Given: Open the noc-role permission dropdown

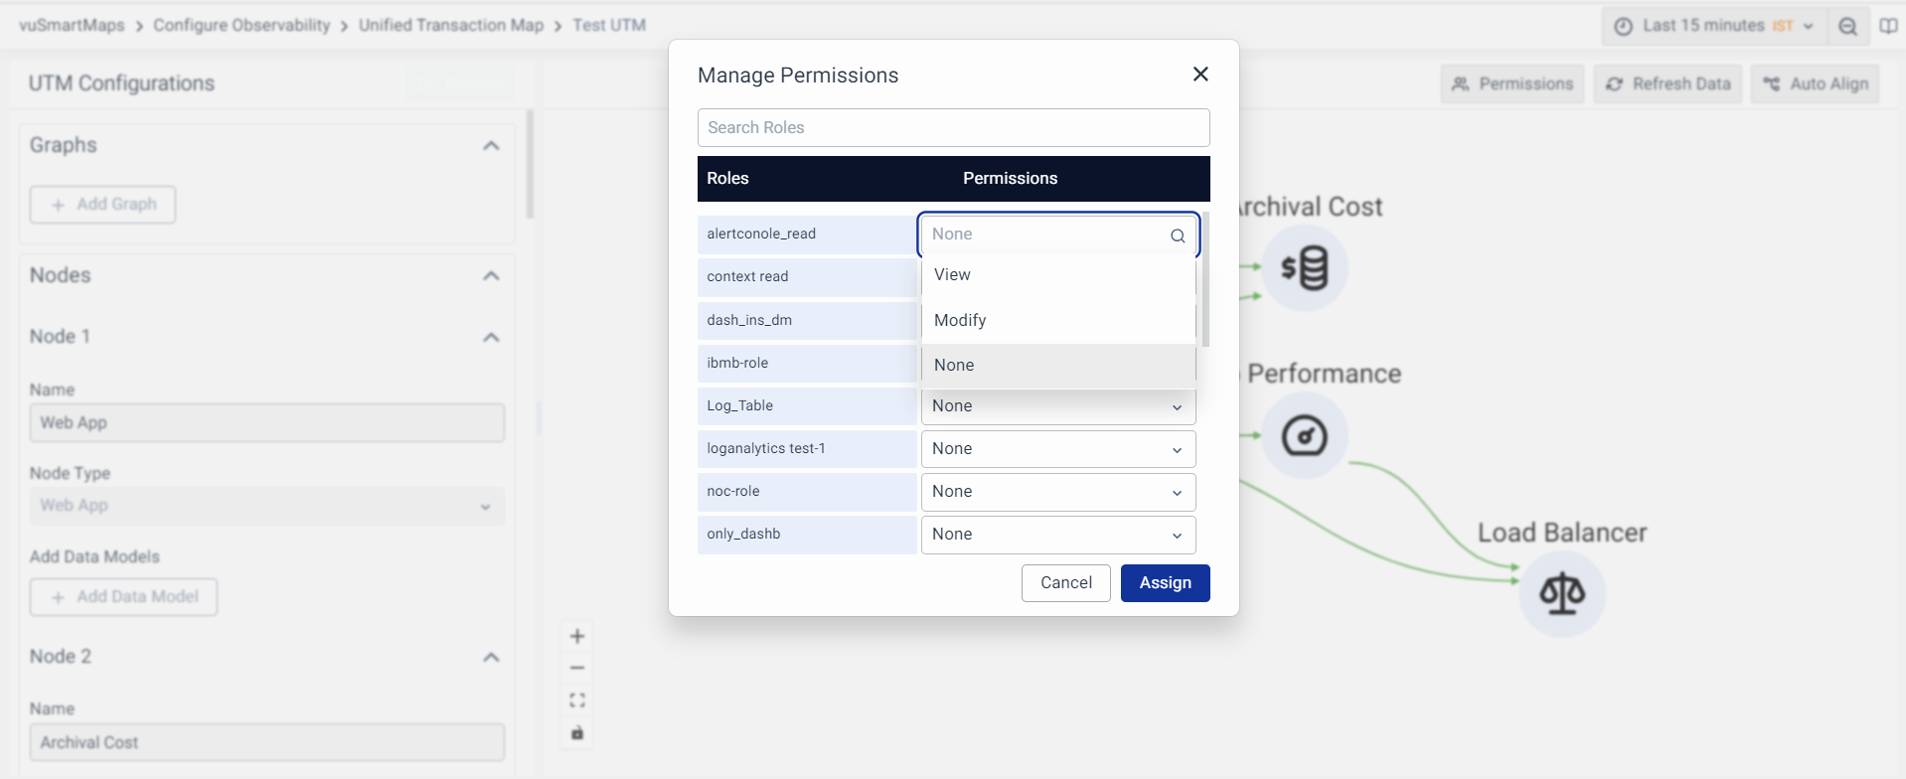Looking at the screenshot, I should click(1057, 492).
